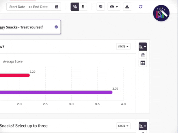Image resolution: width=178 pixels, height=133 pixels.
Task: Open the eye visibility dropdown
Action: click(114, 7)
